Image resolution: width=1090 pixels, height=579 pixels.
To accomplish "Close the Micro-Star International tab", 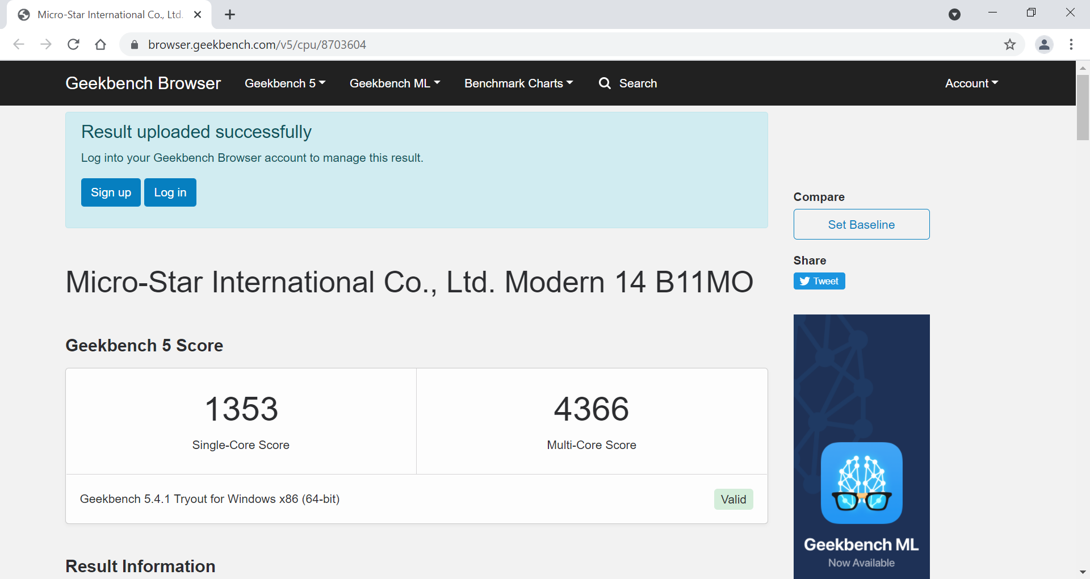I will (x=198, y=15).
